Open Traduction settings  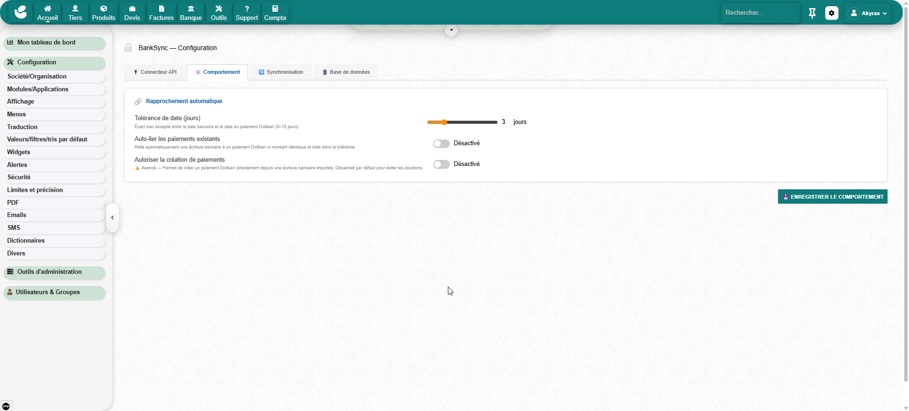[54, 127]
